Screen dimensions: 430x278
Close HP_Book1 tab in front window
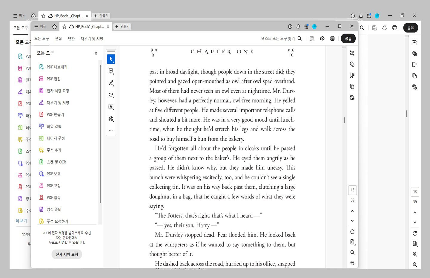click(108, 27)
